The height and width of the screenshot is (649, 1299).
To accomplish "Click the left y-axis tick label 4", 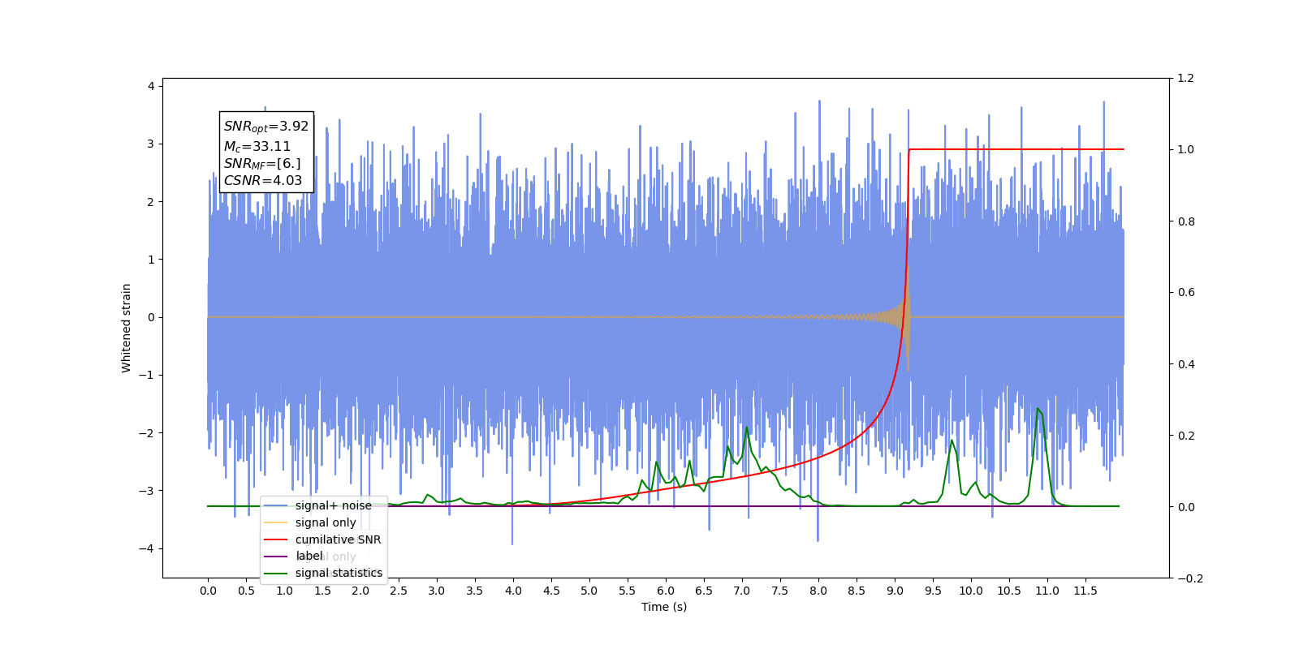I will click(x=151, y=86).
